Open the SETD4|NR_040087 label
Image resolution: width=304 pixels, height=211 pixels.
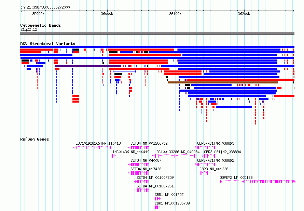point(146,160)
